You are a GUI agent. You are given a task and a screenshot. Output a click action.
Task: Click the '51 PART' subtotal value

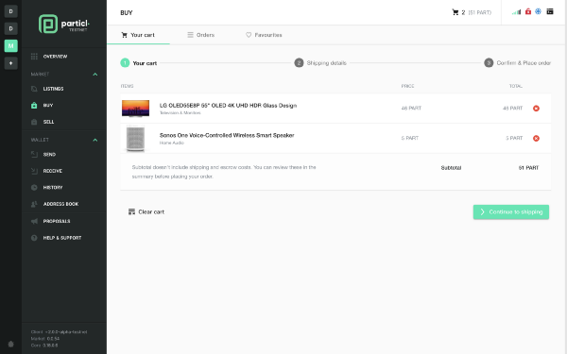click(x=528, y=168)
